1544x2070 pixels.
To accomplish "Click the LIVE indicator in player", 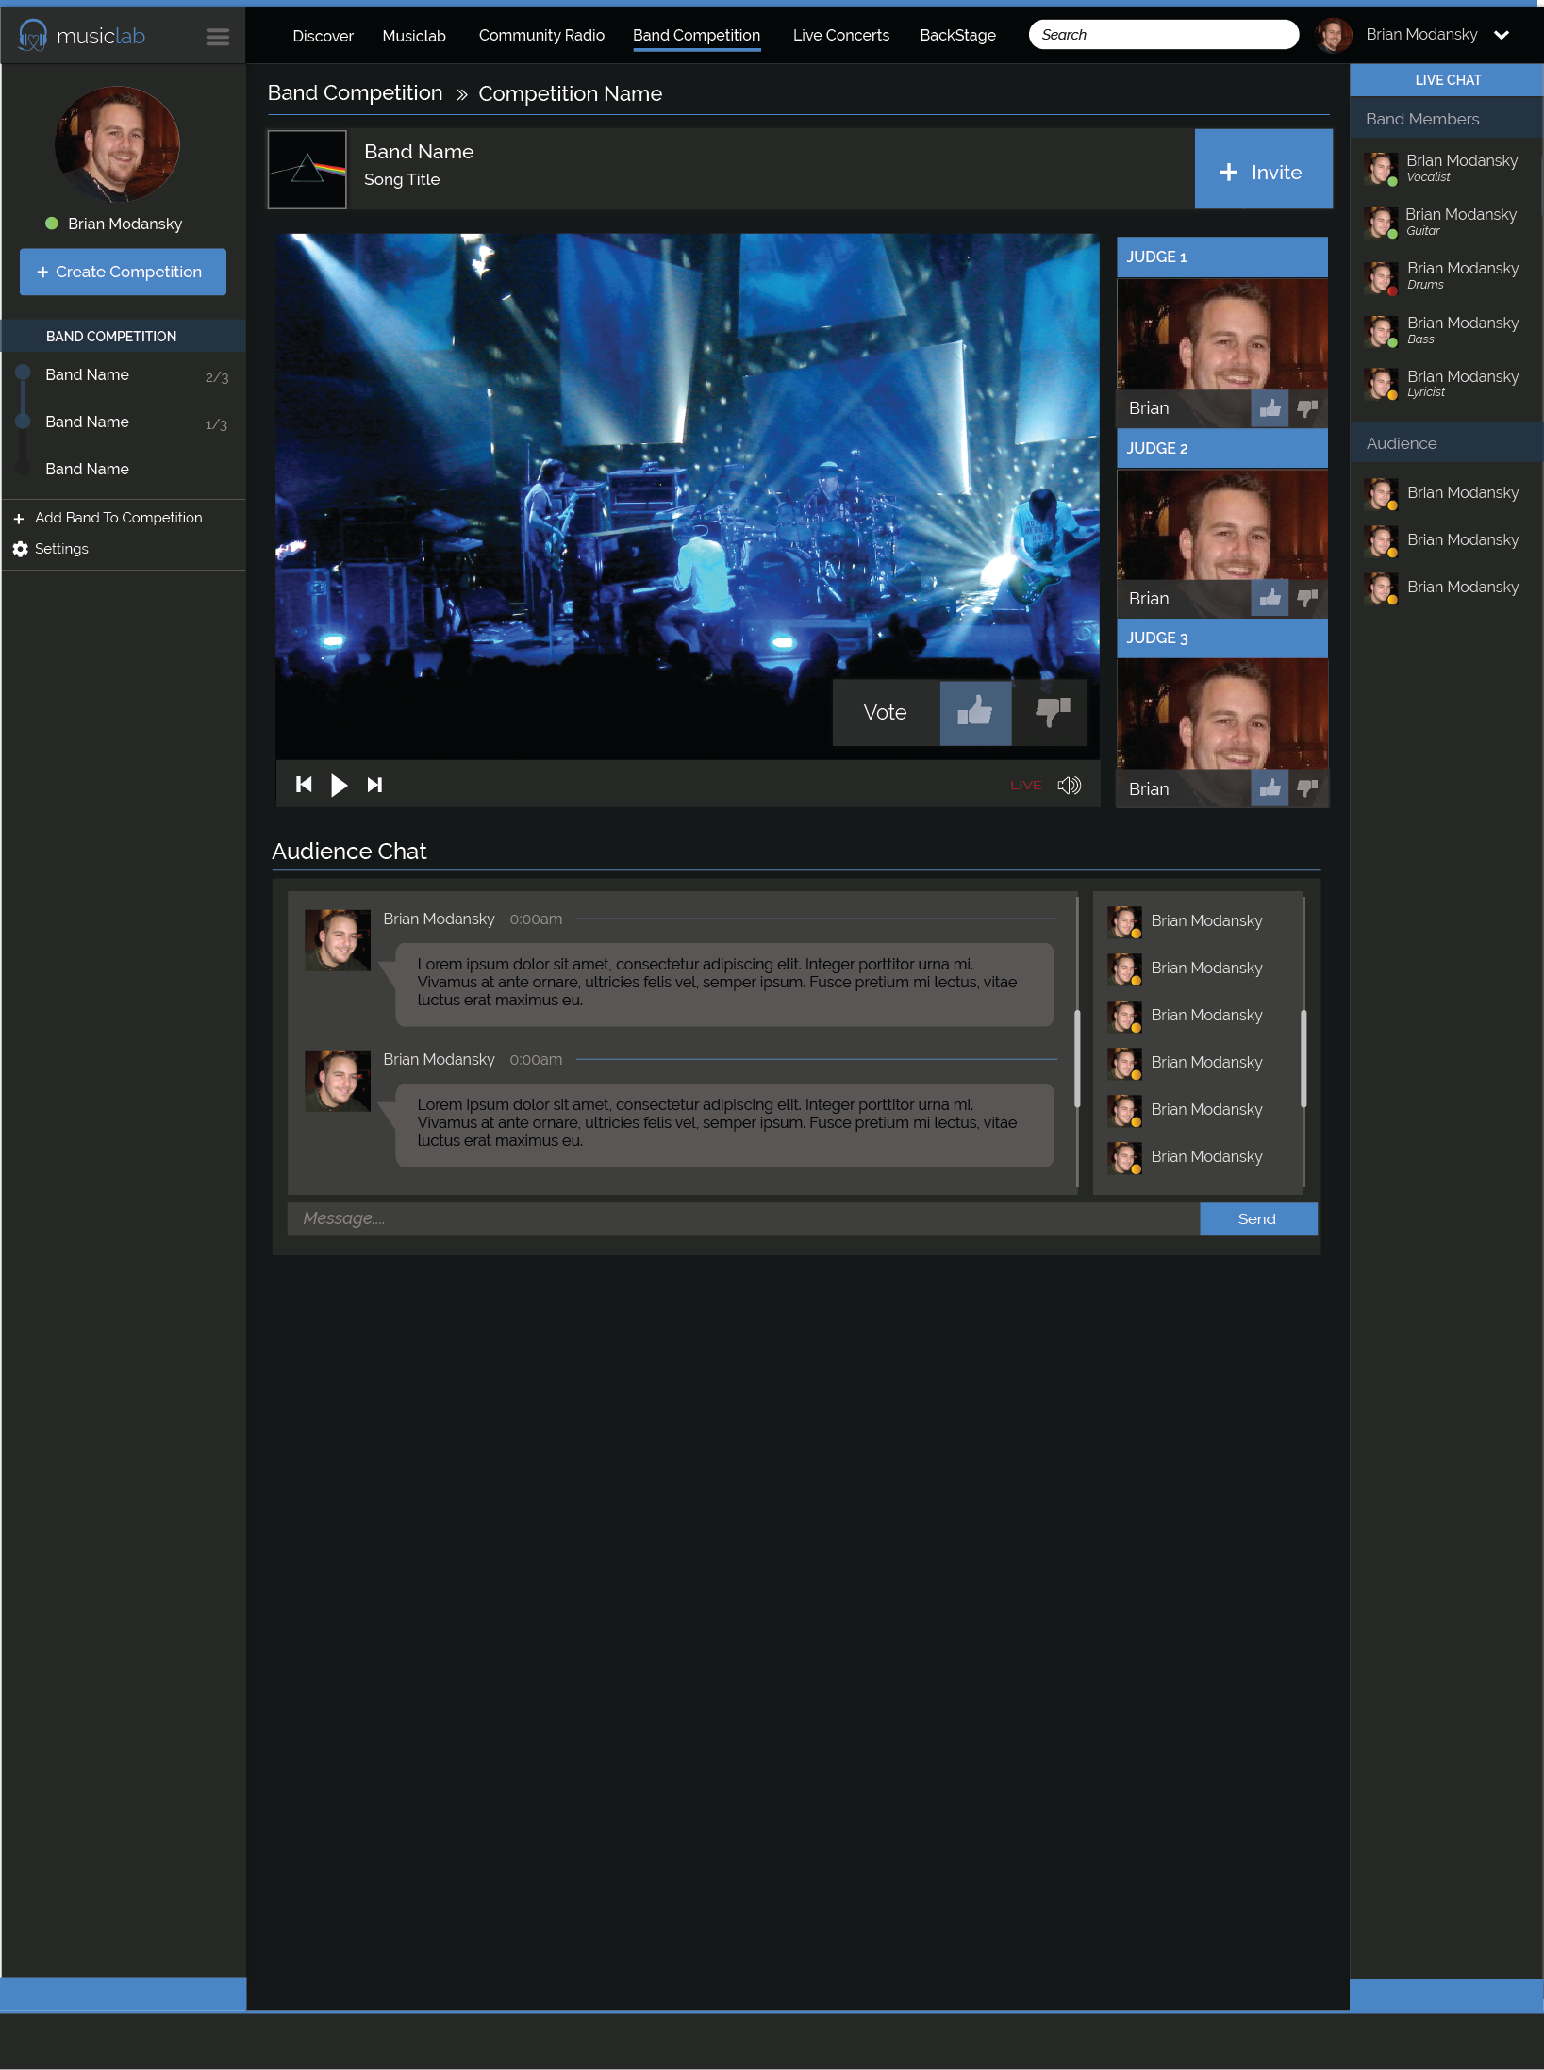I will point(1025,786).
